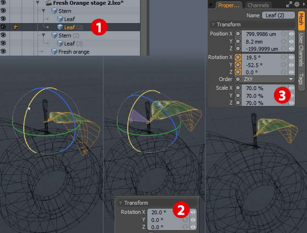The height and width of the screenshot is (233, 307).
Task: Click the stepper arrows of Rotation X 20.0
Action: pyautogui.click(x=193, y=212)
